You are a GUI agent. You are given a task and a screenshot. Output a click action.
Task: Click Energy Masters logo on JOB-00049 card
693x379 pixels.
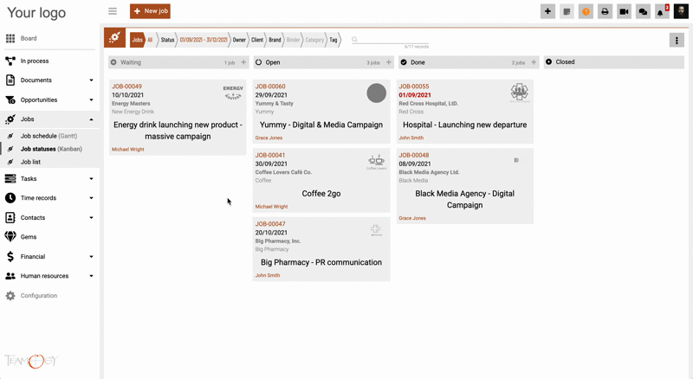pyautogui.click(x=233, y=93)
